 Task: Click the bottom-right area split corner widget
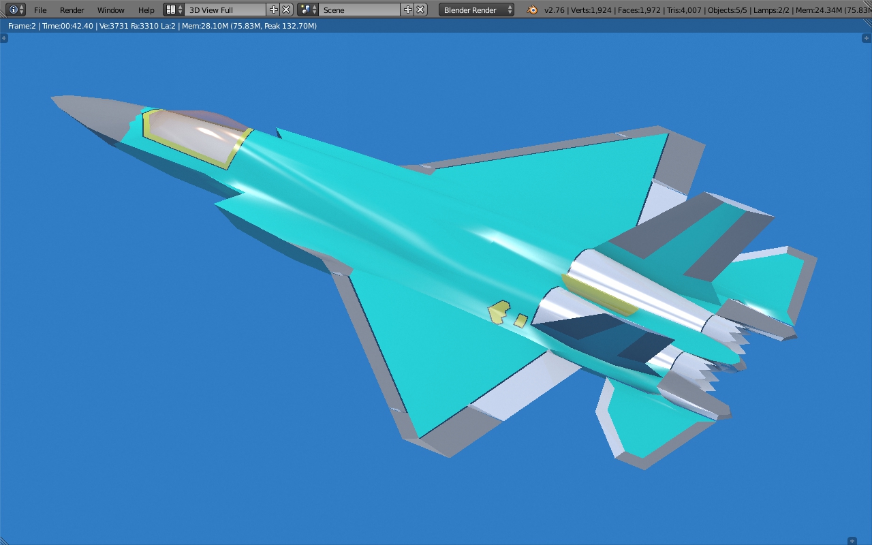coord(852,541)
